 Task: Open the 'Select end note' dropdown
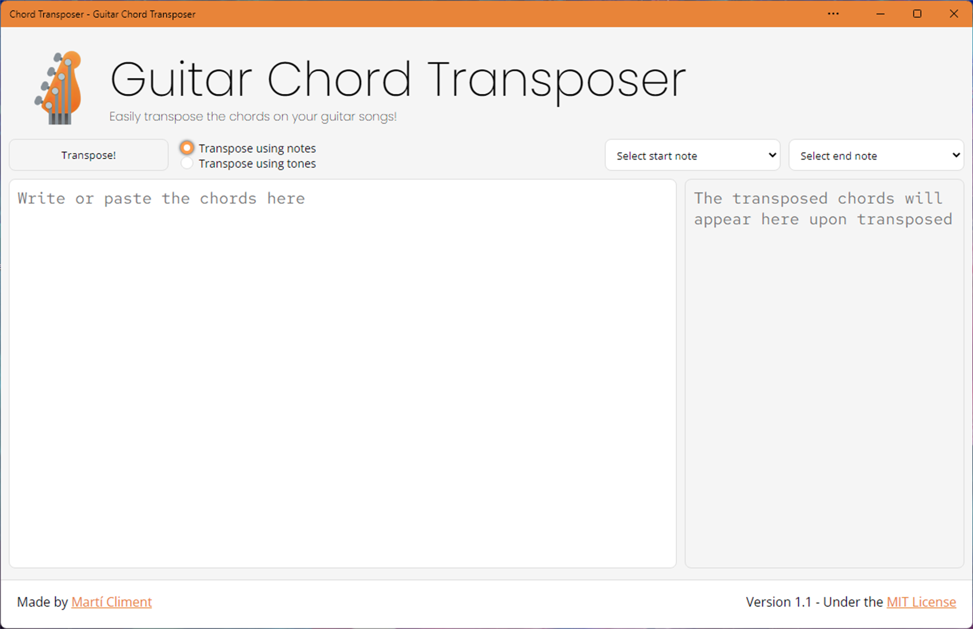[x=876, y=155]
